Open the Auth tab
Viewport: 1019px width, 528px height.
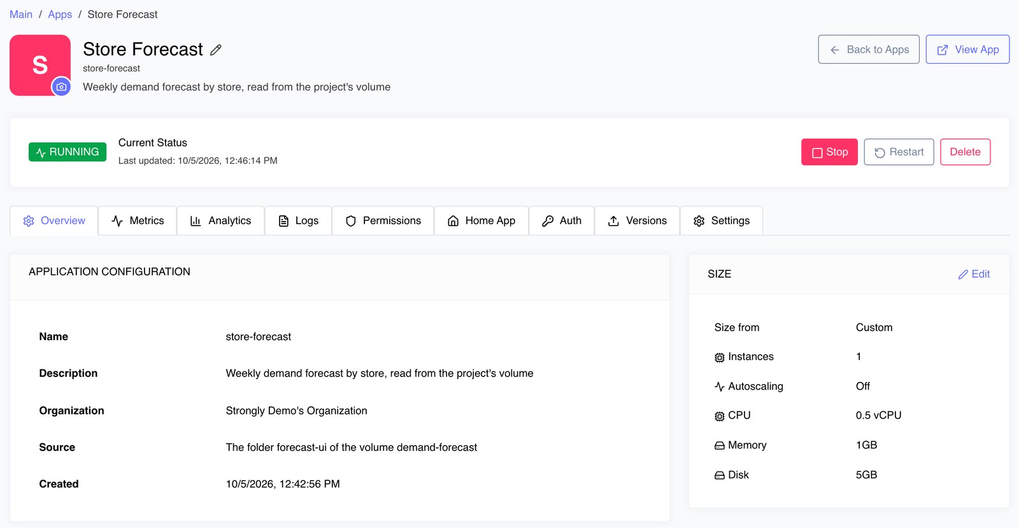(x=562, y=220)
